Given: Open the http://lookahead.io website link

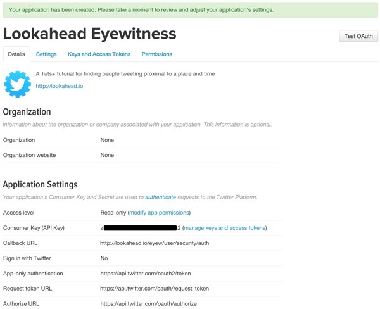Looking at the screenshot, I should (60, 86).
